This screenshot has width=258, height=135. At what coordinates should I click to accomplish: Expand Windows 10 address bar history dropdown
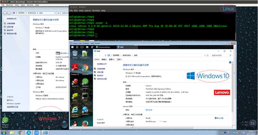[205, 55]
